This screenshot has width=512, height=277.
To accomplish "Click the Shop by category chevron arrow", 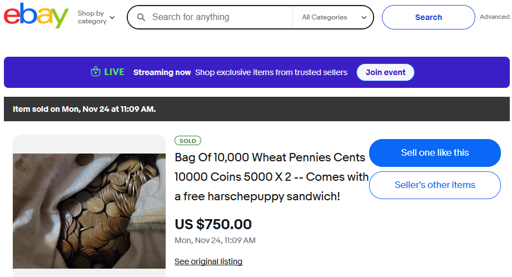I will click(112, 17).
